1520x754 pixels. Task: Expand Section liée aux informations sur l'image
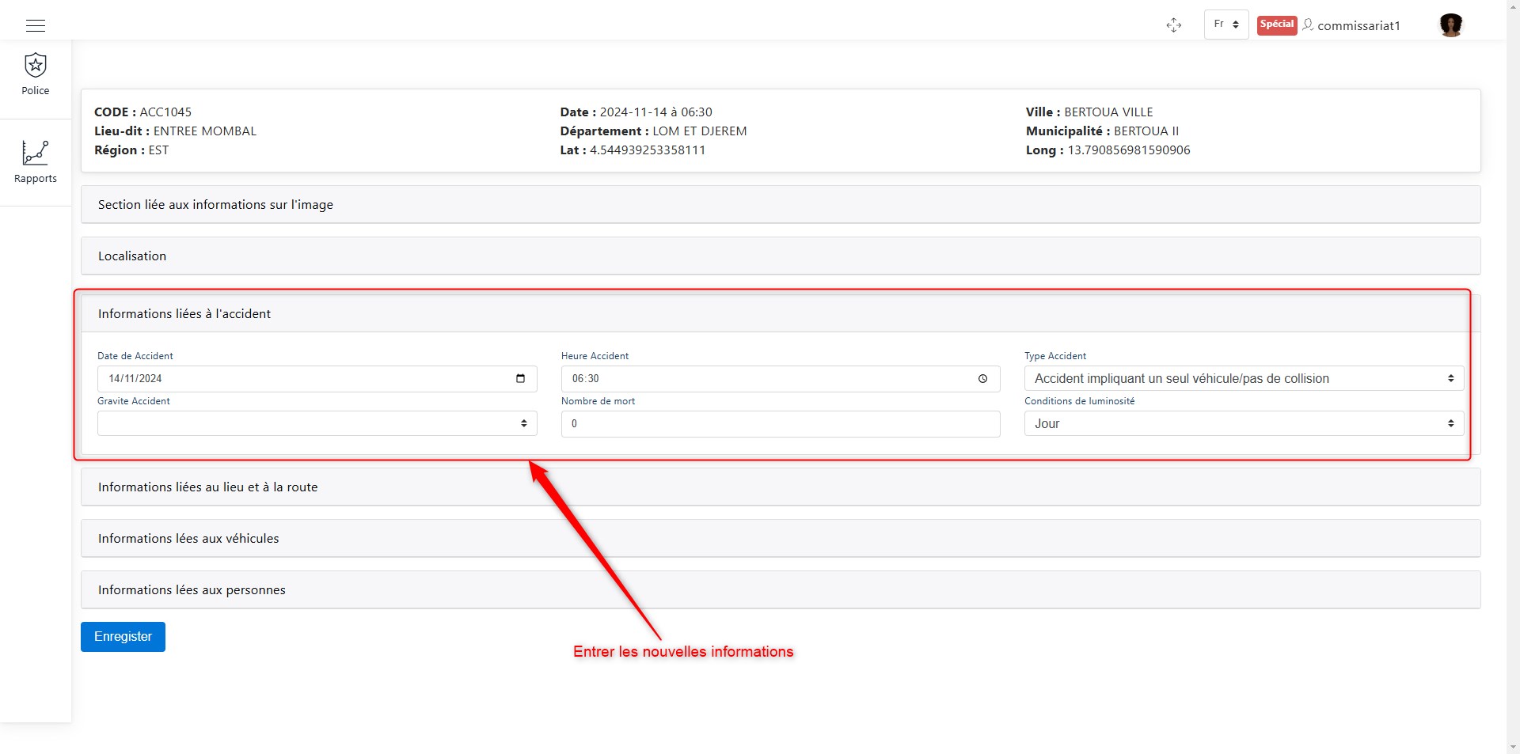[x=781, y=204]
